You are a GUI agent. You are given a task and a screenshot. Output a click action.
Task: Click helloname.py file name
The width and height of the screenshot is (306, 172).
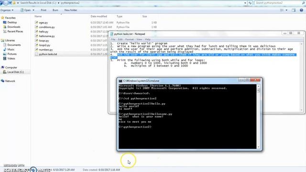(x=47, y=36)
